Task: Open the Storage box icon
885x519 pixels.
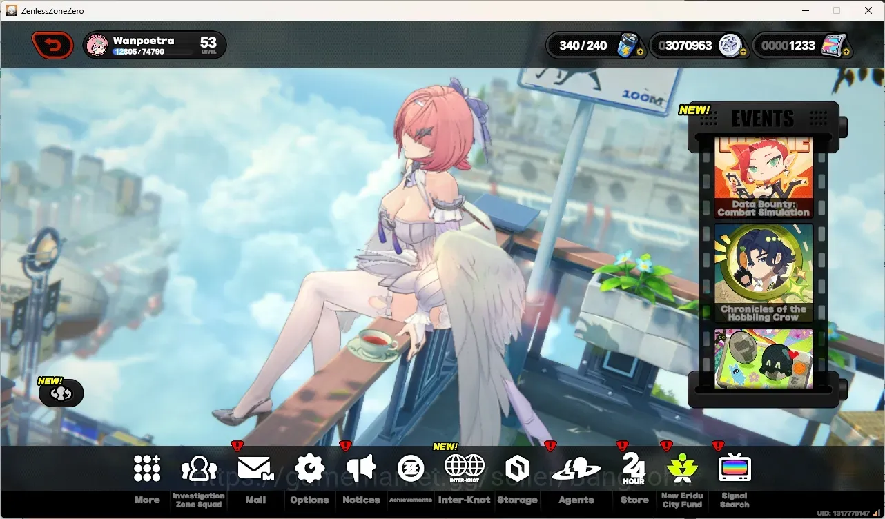Action: point(517,469)
